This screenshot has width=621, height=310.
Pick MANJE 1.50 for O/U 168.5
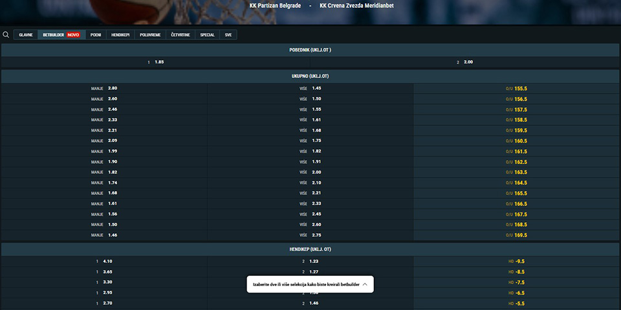pyautogui.click(x=104, y=225)
